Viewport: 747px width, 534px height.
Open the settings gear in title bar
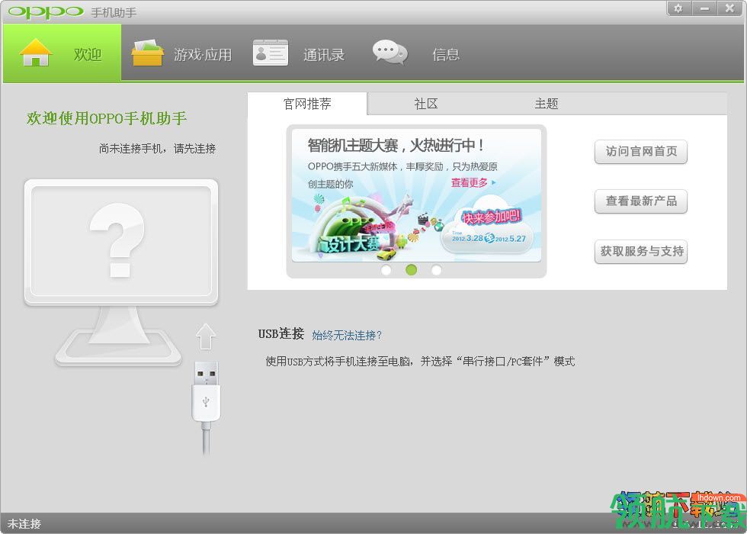678,8
